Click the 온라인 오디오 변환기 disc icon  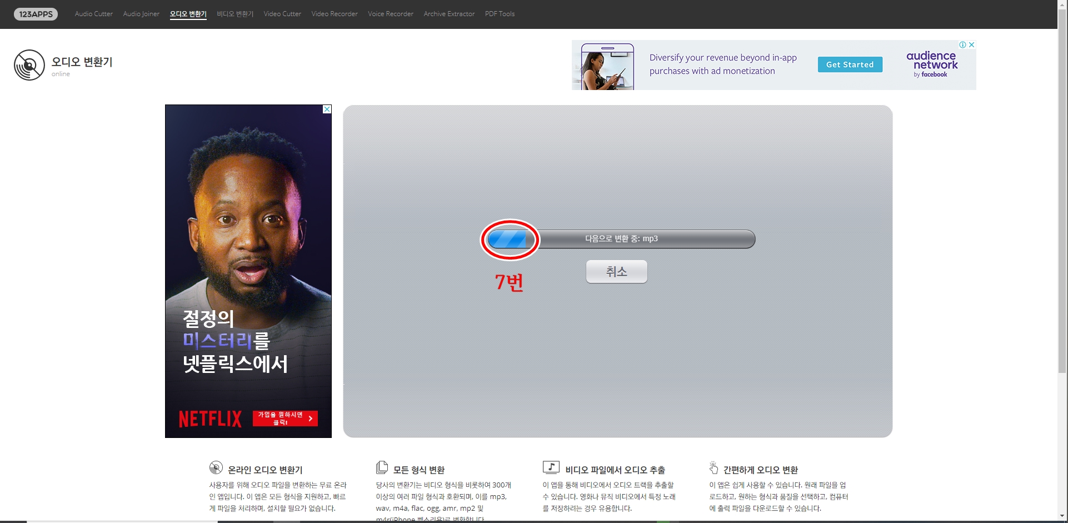pyautogui.click(x=216, y=467)
